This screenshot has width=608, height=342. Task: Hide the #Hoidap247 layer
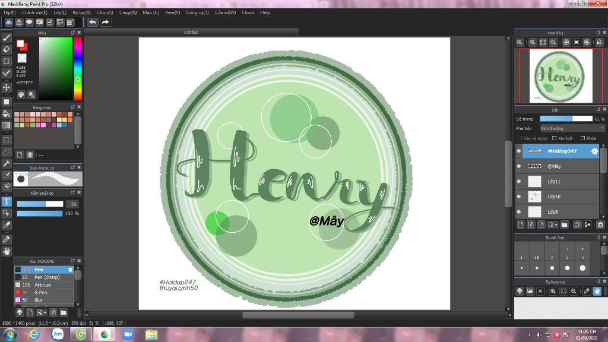tap(519, 151)
